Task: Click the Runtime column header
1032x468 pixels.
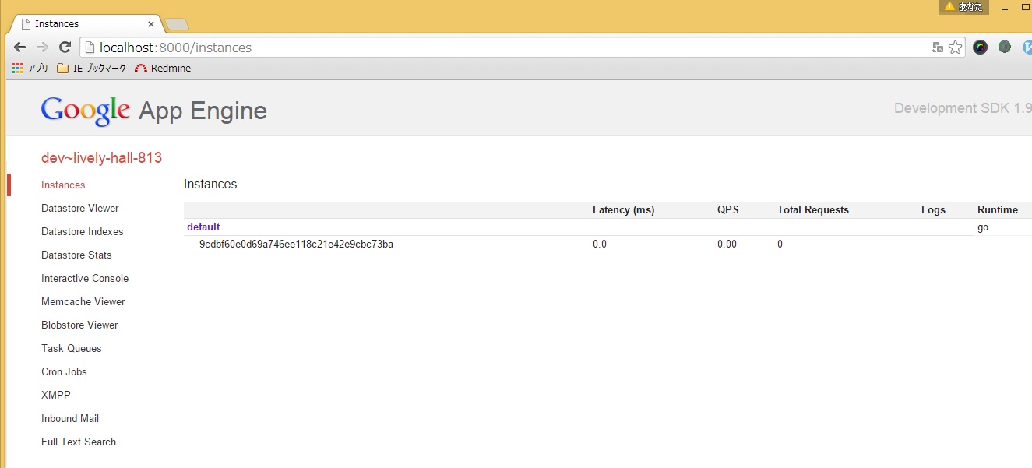Action: click(x=998, y=210)
